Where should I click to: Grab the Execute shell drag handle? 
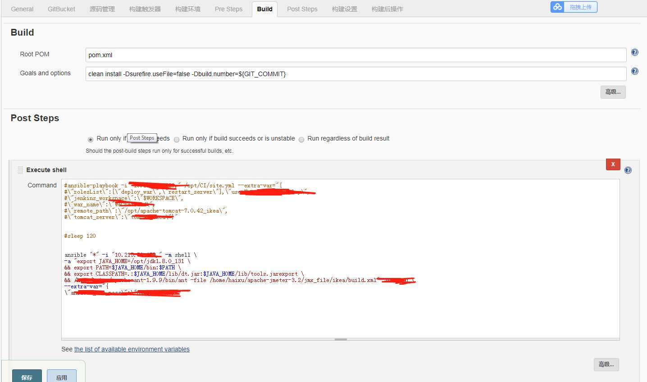pyautogui.click(x=20, y=170)
